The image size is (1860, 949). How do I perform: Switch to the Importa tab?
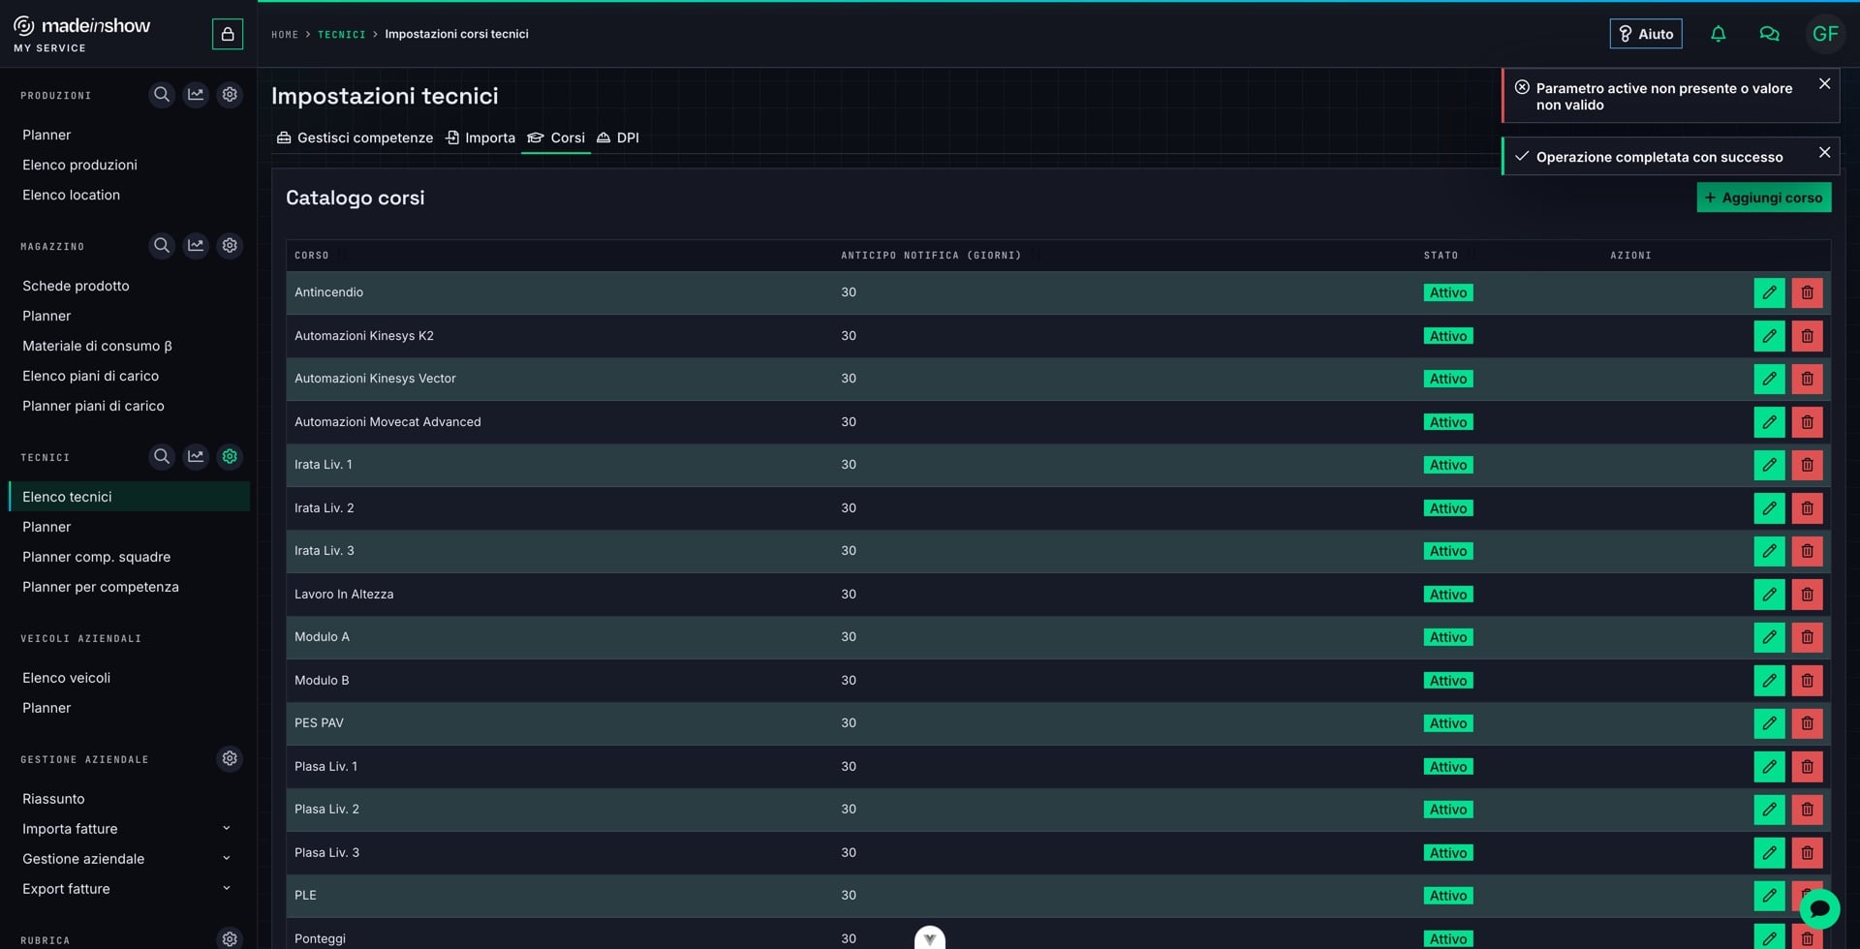[x=480, y=138]
